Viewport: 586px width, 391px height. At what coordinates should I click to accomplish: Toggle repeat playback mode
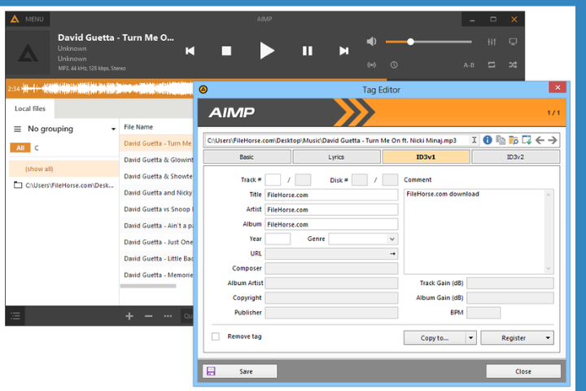coord(492,65)
